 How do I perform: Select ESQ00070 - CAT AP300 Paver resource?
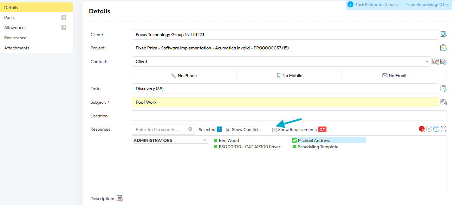pyautogui.click(x=250, y=147)
